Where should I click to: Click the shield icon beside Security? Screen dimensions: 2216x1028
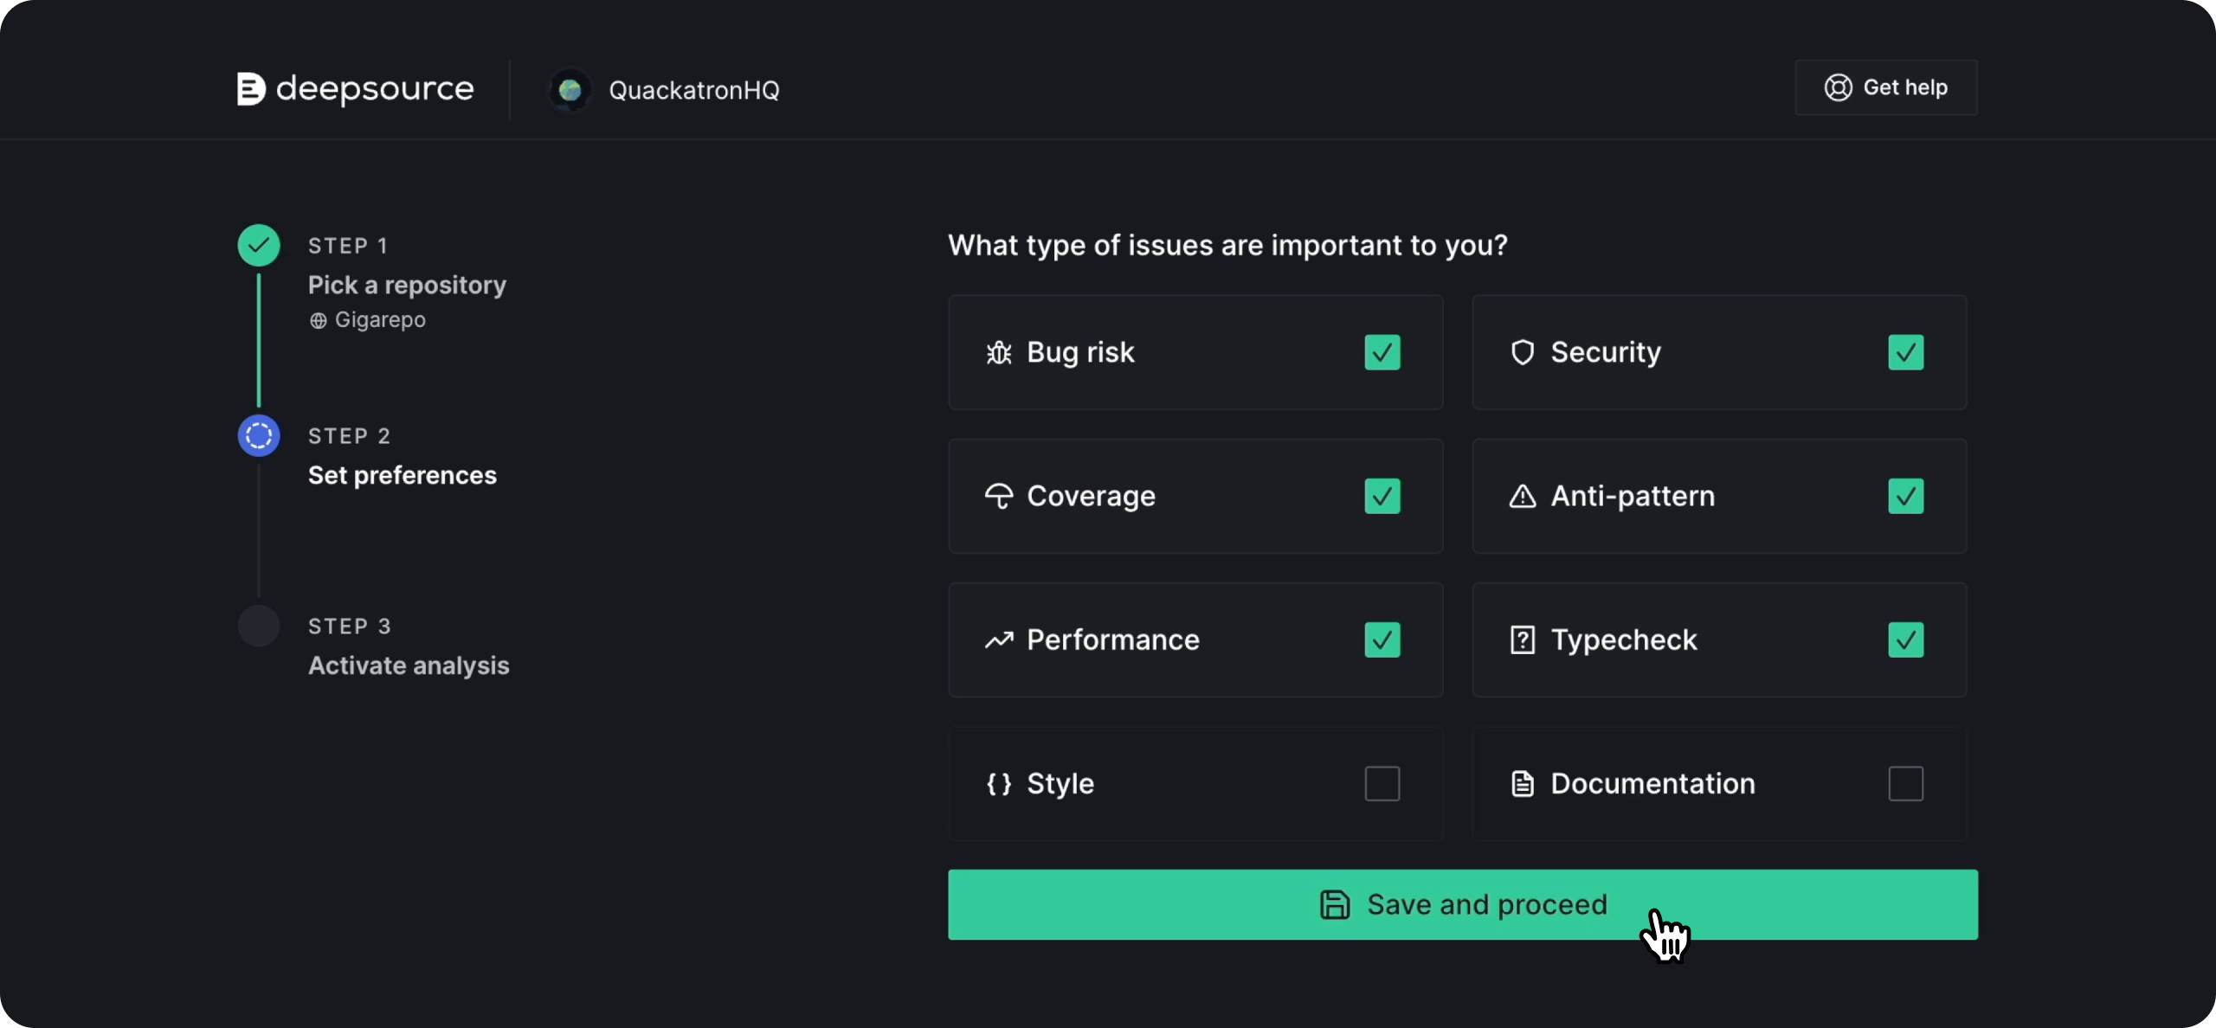click(x=1522, y=352)
